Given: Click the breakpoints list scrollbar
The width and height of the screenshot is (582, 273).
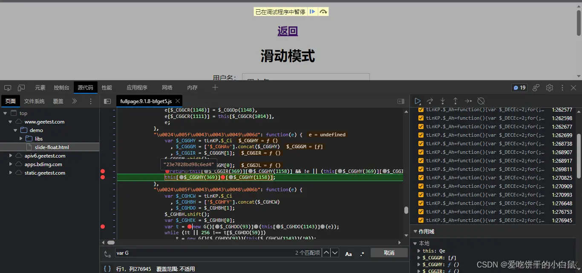Looking at the screenshot, I should click(579, 155).
